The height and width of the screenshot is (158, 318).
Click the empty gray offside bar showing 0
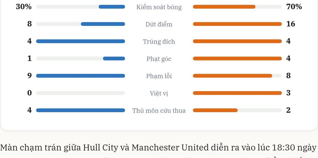tap(80, 93)
